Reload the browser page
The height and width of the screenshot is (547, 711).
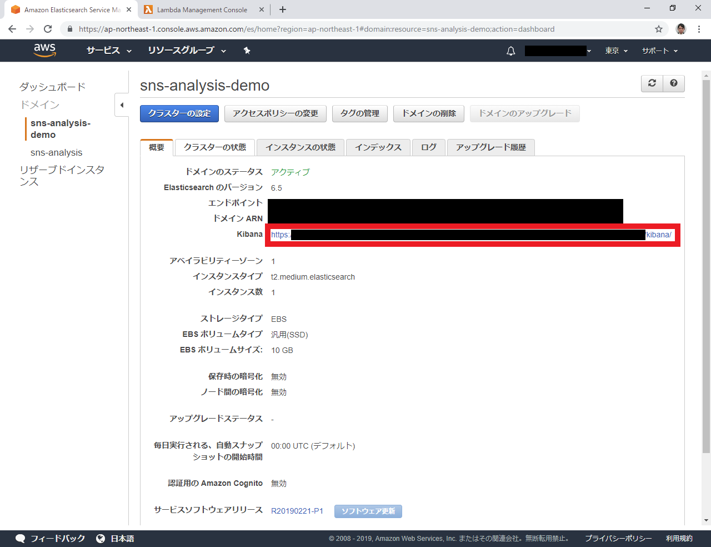point(48,29)
